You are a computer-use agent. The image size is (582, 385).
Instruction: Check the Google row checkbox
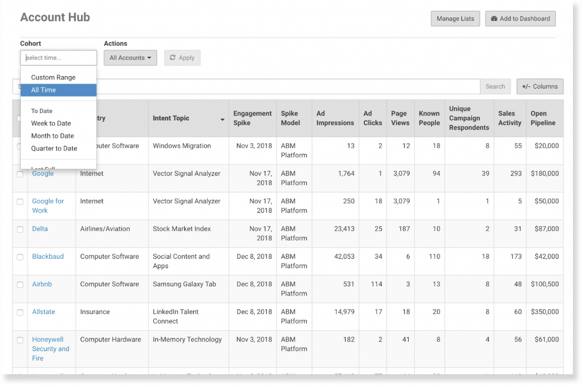(x=20, y=174)
